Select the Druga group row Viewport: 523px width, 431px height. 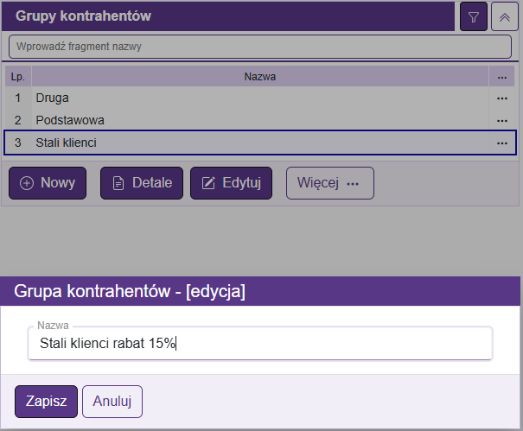point(260,98)
